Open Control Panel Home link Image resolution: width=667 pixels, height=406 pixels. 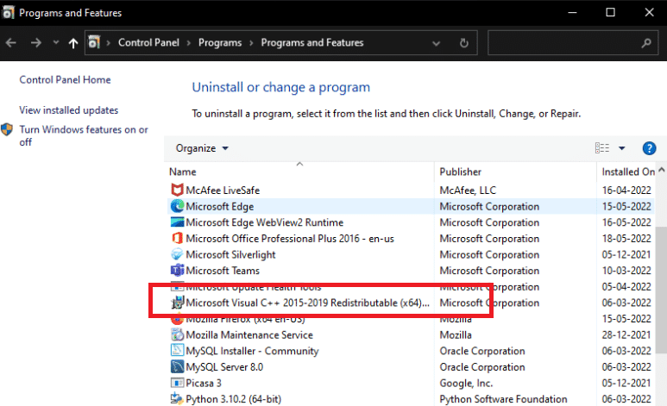pos(65,80)
